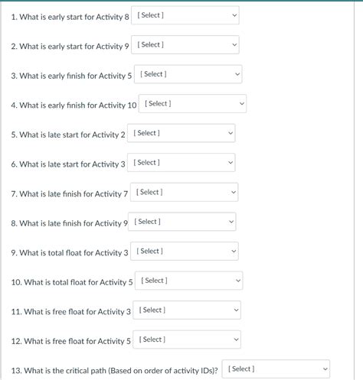363x380 pixels.
Task: Expand the late finish Activity 7 dropdown
Action: (x=184, y=192)
